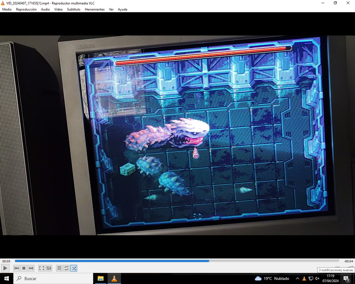Screen dimensions: 355x284
Task: Show the VLC playlist
Action: click(x=59, y=268)
